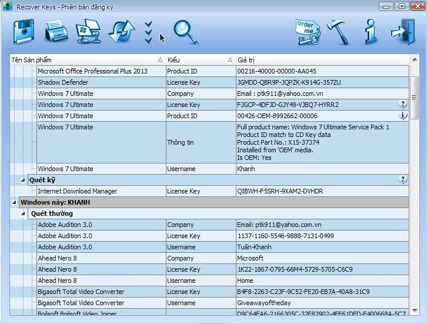Select Bigasoft Total Video Converter Username row
The width and height of the screenshot is (427, 324).
(223, 303)
